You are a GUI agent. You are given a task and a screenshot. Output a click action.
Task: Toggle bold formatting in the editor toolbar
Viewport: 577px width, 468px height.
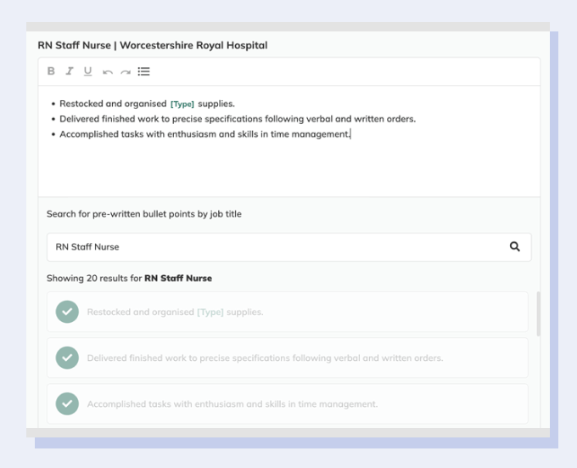pyautogui.click(x=51, y=71)
